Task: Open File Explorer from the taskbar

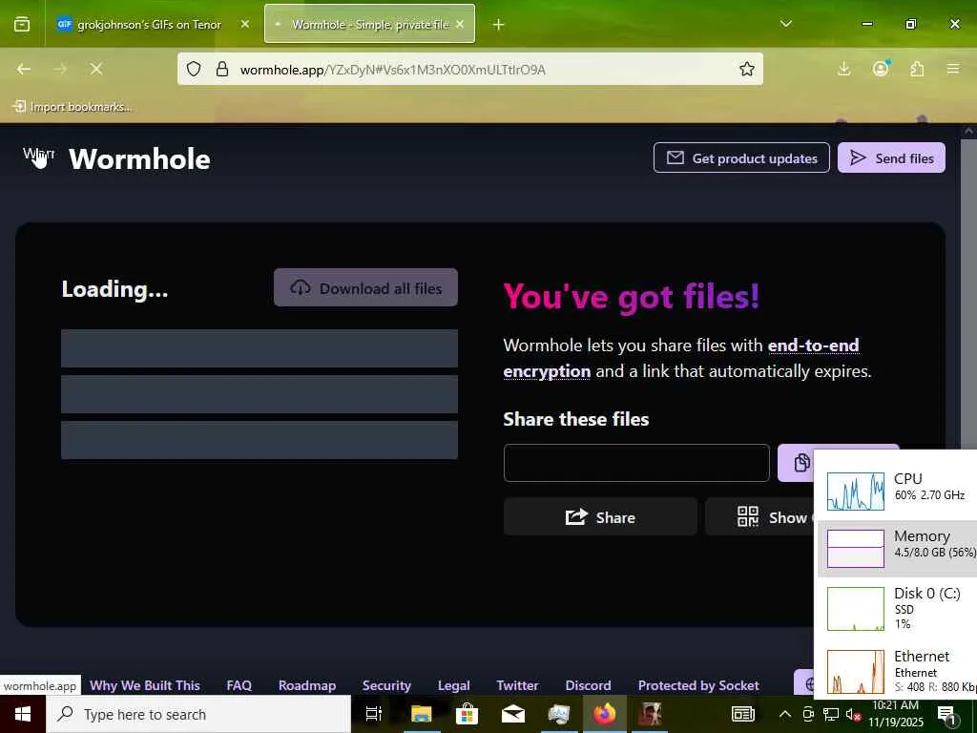Action: 421,714
